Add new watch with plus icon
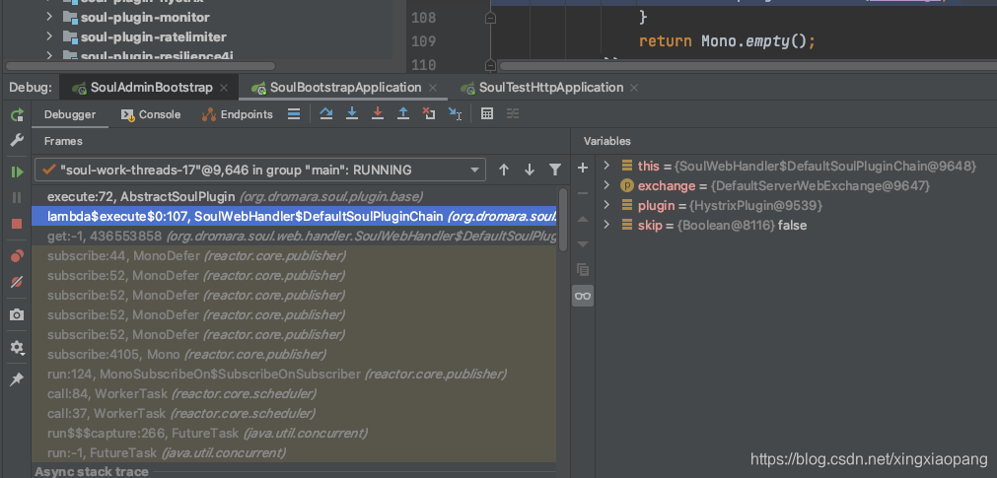 pos(583,168)
